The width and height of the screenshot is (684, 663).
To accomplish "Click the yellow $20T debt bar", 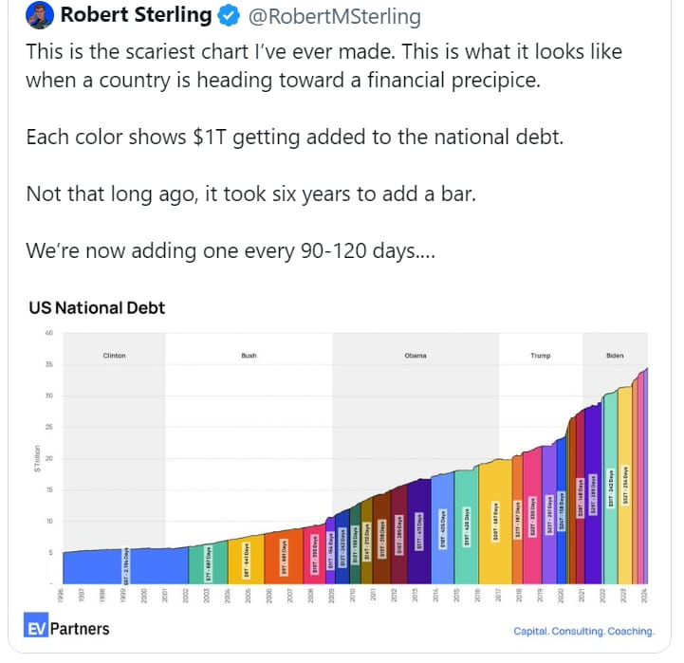I will click(495, 523).
